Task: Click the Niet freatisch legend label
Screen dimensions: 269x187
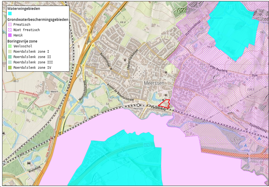Action: click(x=26, y=30)
